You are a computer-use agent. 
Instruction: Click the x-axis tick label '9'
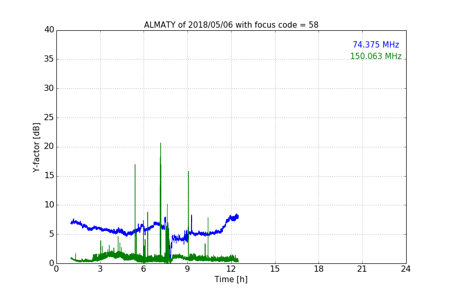click(x=187, y=269)
